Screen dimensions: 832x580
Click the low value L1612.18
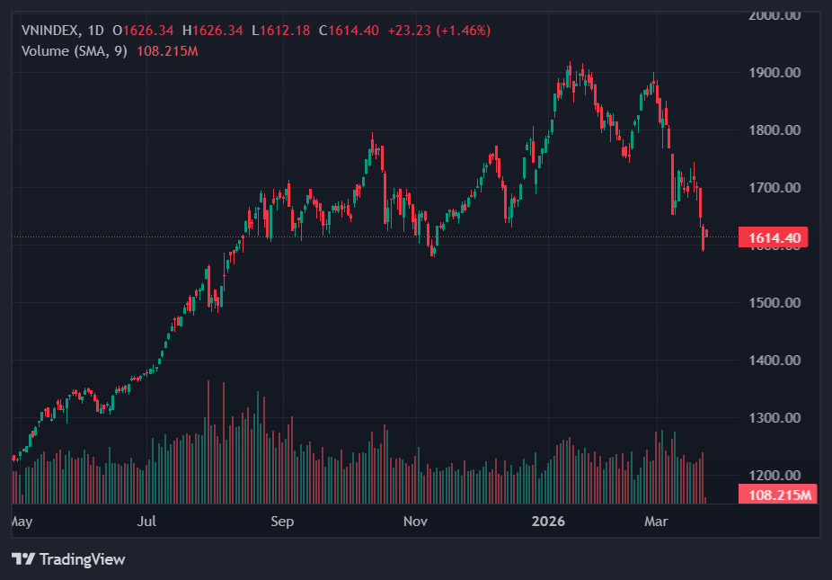280,31
